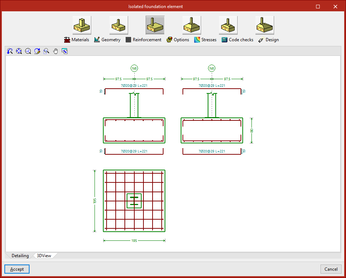Click the 195 height dimension left of plan
346x278 pixels.
[x=95, y=201]
